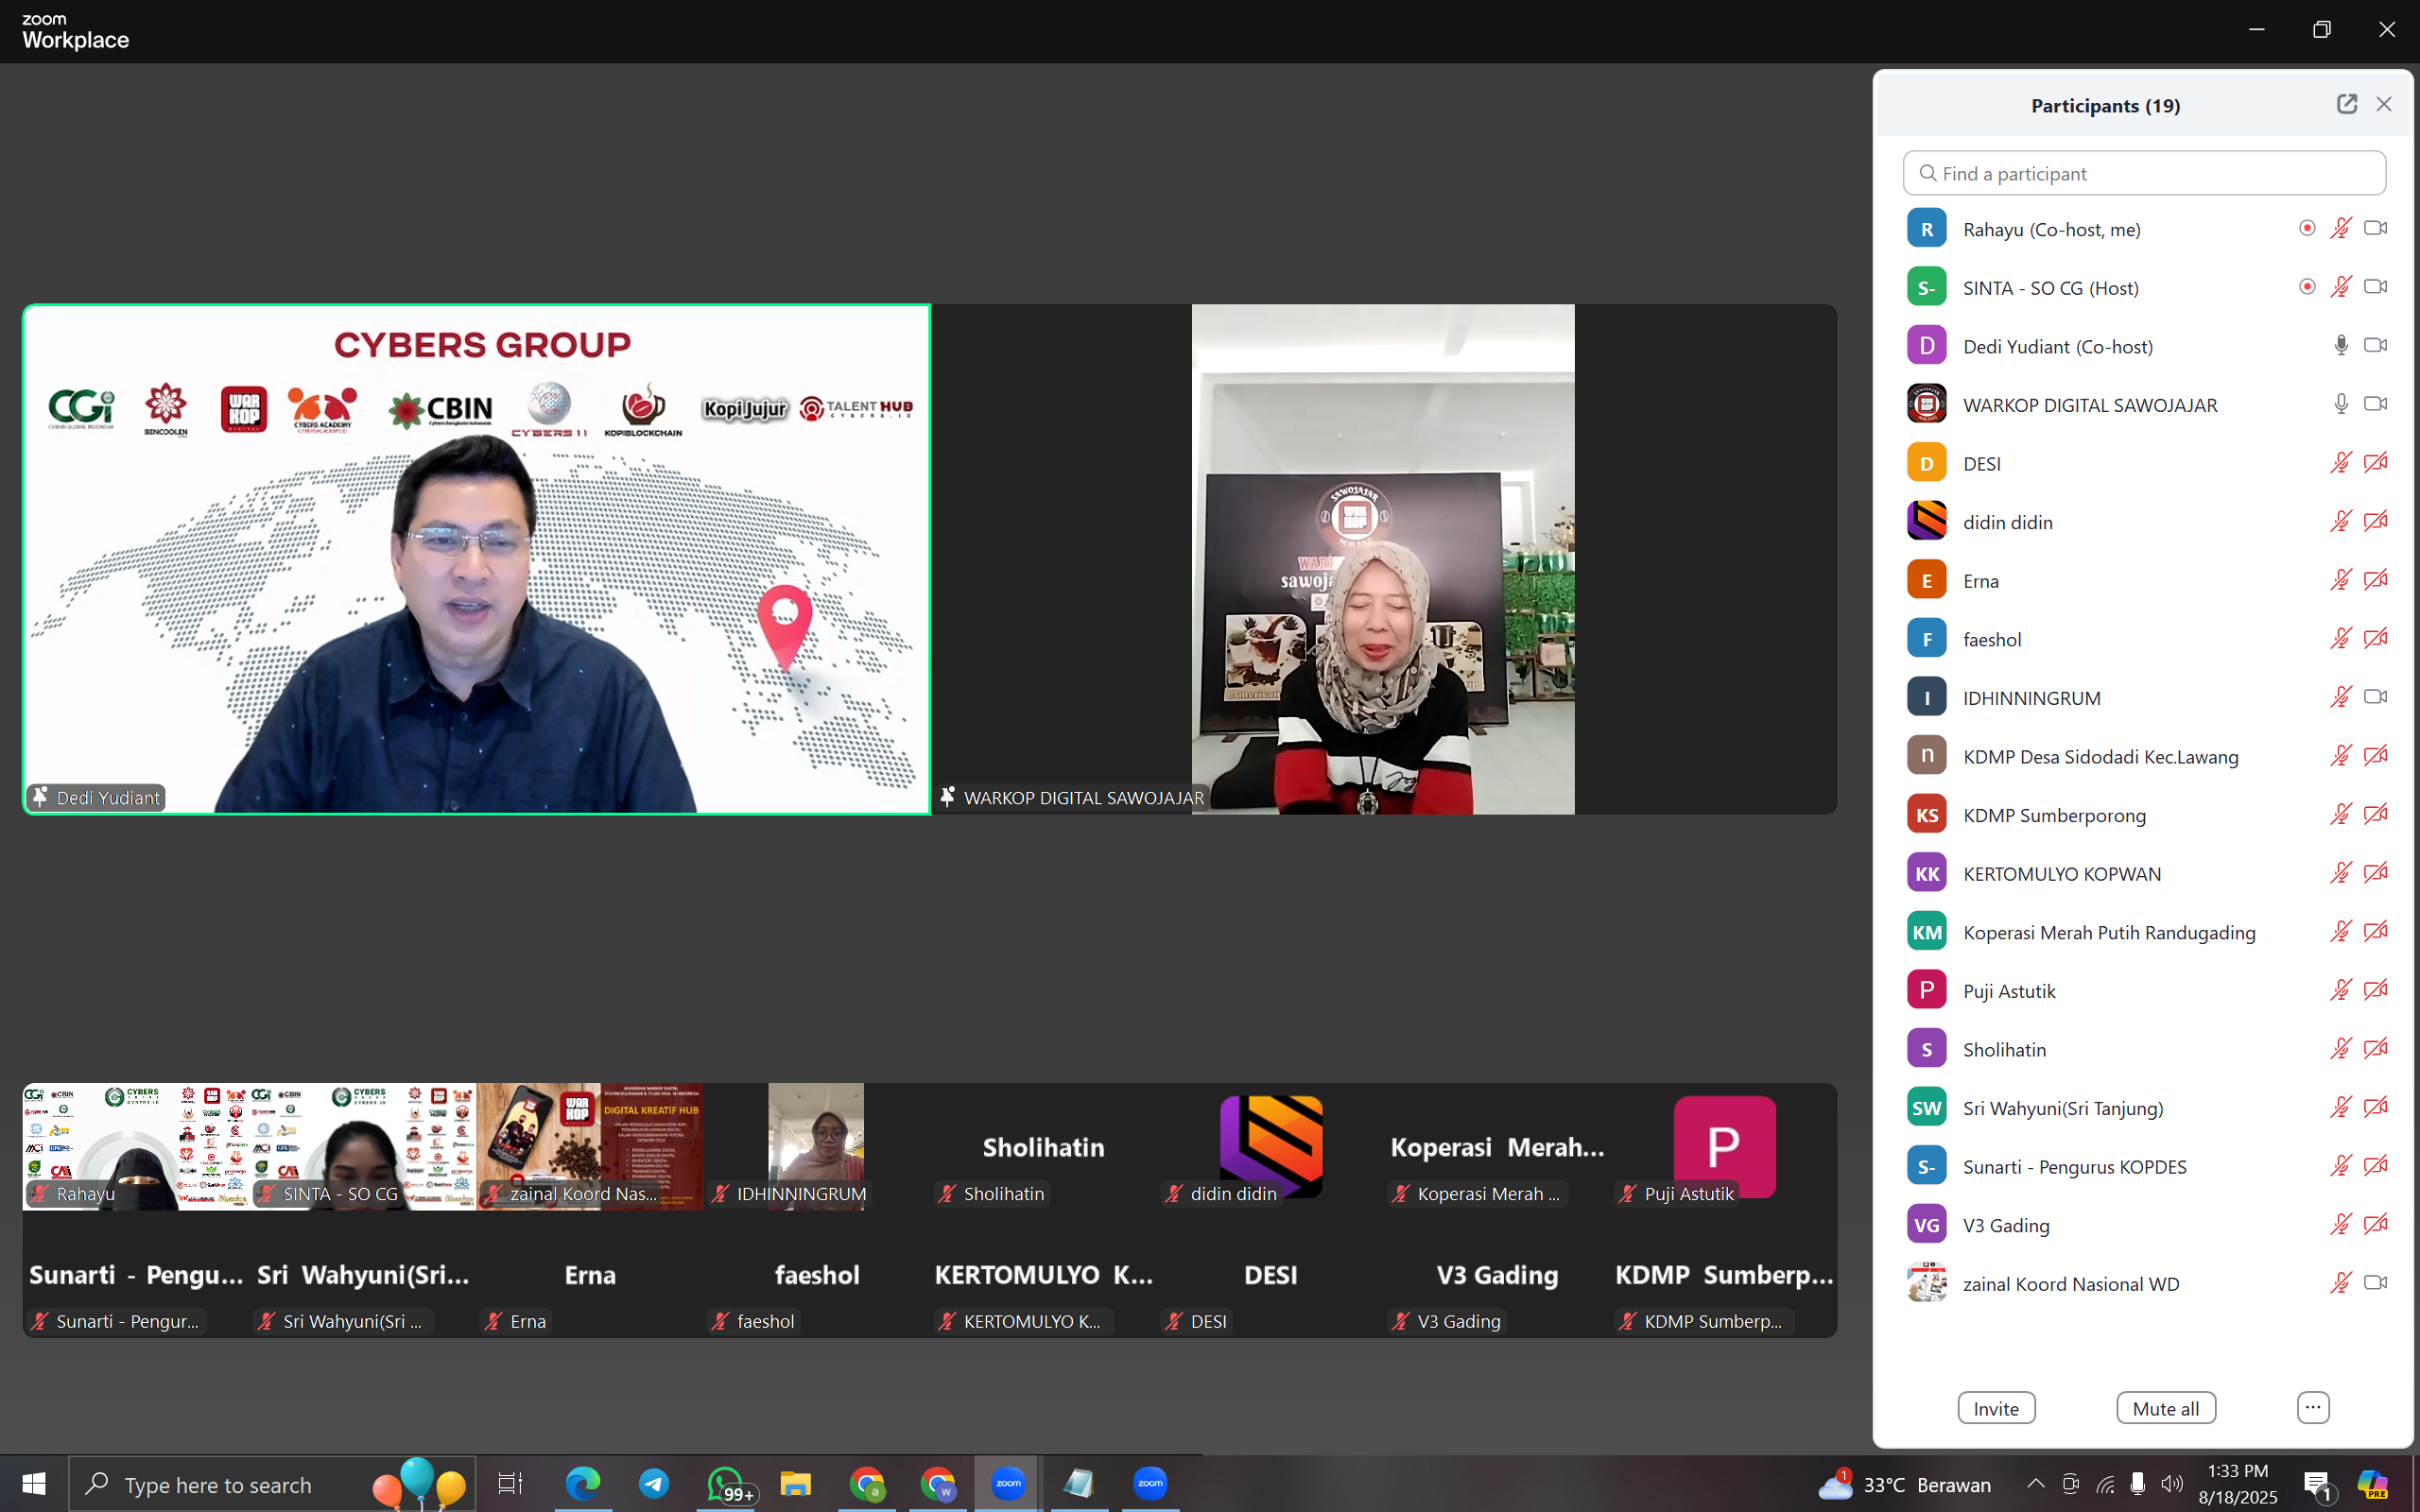Viewport: 2420px width, 1512px height.
Task: Open the more options ellipsis menu
Action: click(2312, 1407)
